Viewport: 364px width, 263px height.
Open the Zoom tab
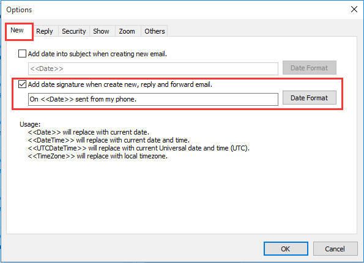pos(127,31)
